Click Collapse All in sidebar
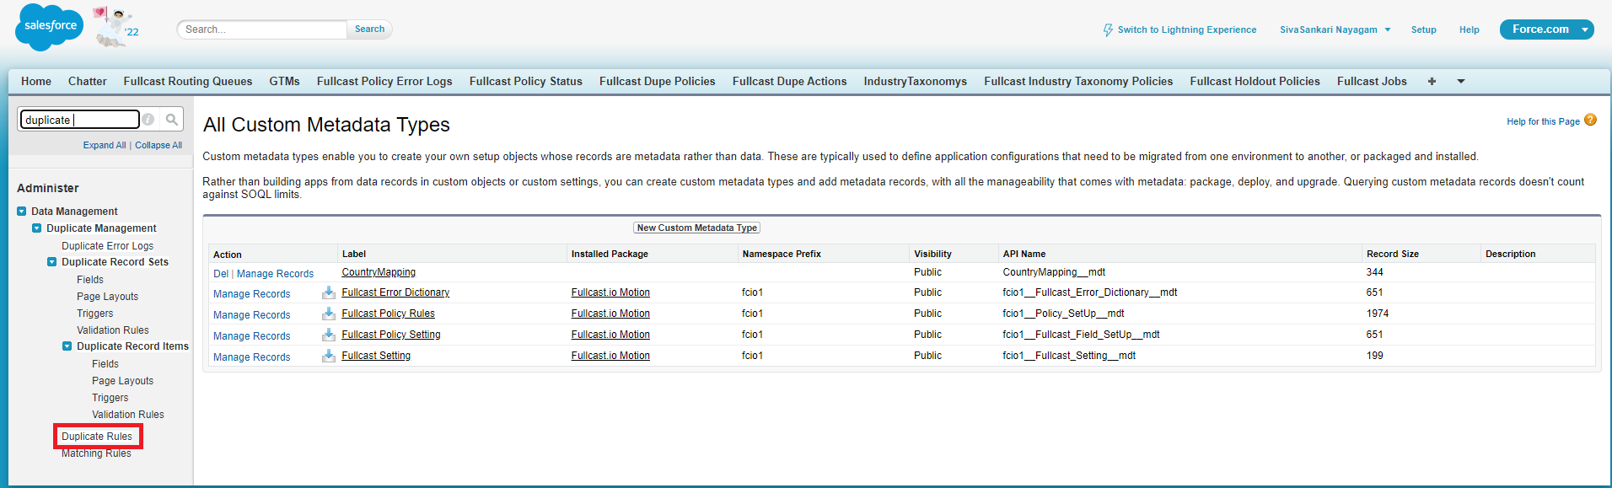The height and width of the screenshot is (488, 1612). 159,145
